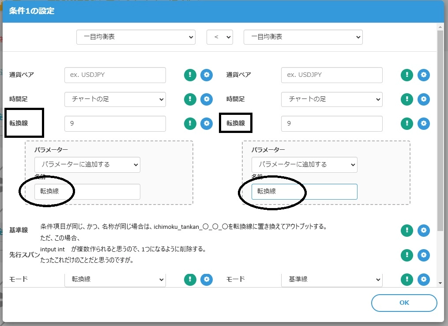The image size is (448, 326).
Task: Click blue gear icon beside left 通貨ペア field
Action: coord(207,75)
